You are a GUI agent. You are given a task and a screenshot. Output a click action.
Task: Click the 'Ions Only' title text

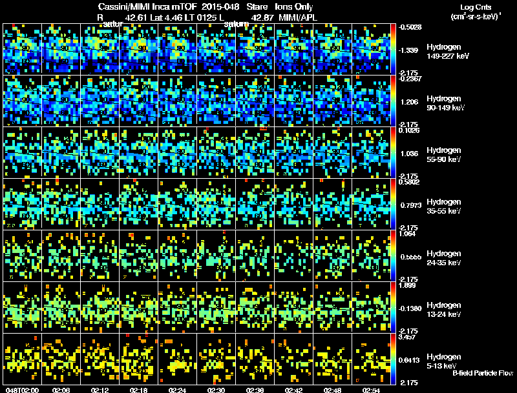(x=294, y=7)
